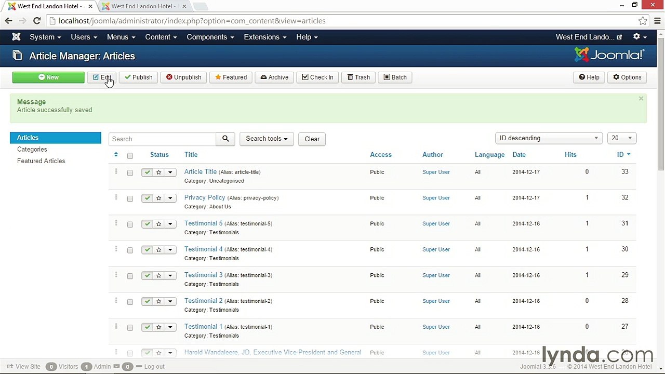
Task: Toggle the featured star of Testimonial 5
Action: point(158,224)
